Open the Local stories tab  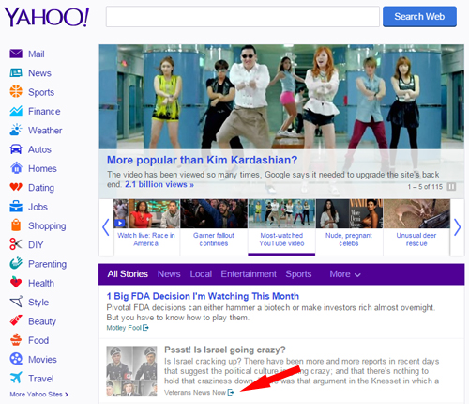(201, 274)
